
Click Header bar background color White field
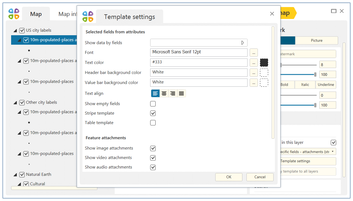click(x=199, y=73)
